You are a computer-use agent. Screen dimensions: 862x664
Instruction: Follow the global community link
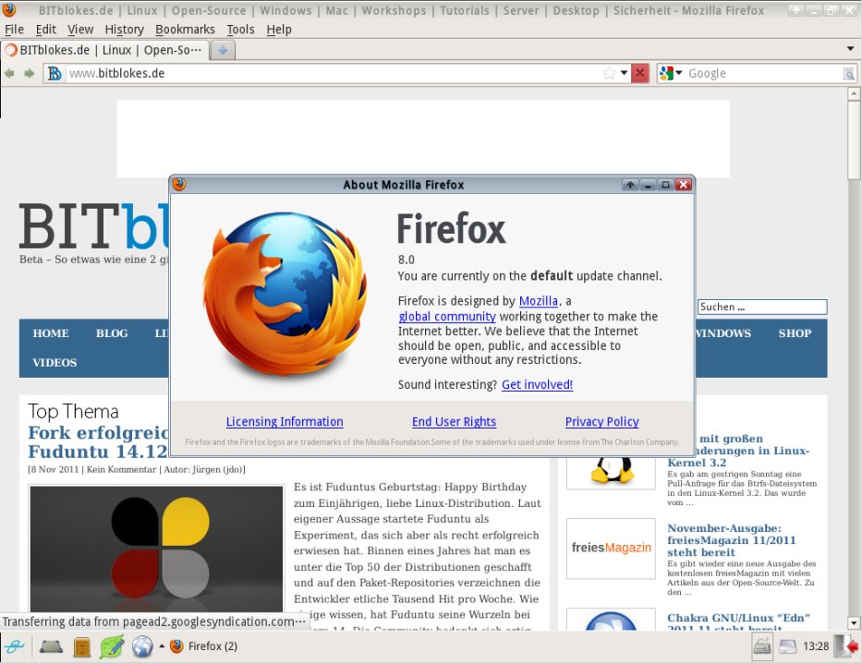[447, 316]
